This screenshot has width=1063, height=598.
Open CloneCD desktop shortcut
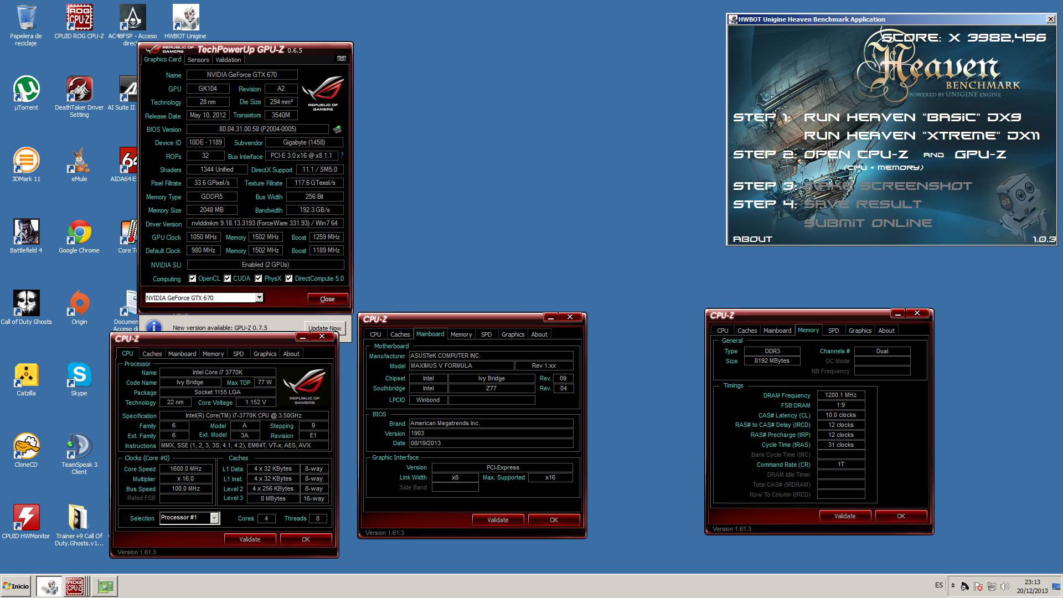pos(26,450)
